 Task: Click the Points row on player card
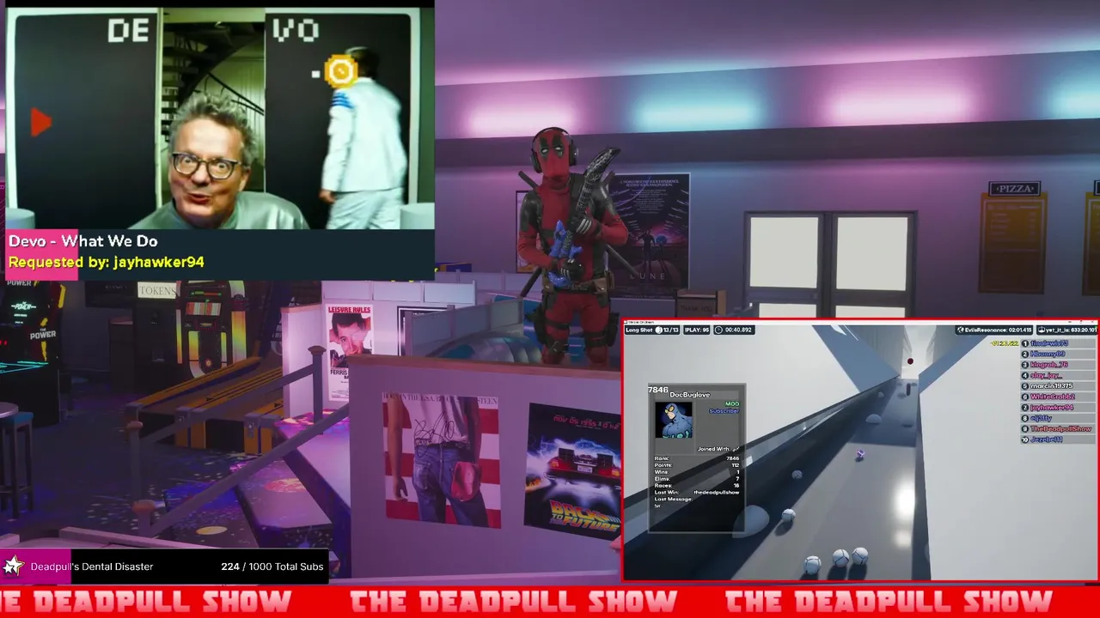point(697,465)
